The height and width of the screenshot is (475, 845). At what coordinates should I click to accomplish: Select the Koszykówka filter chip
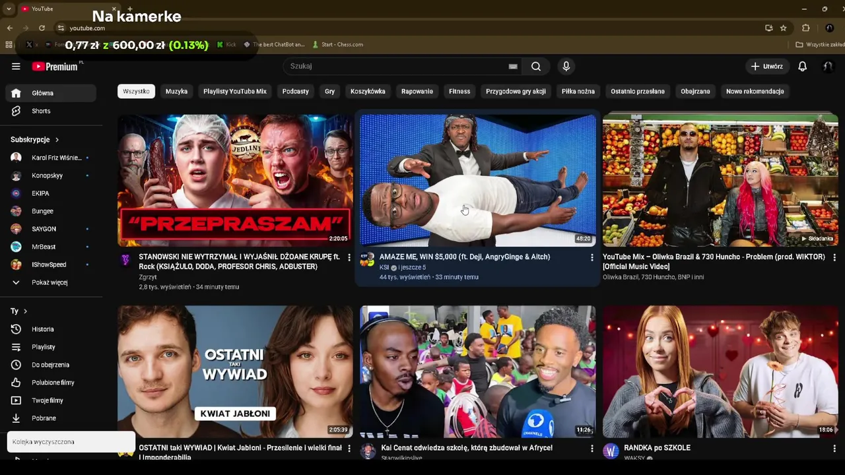click(368, 91)
